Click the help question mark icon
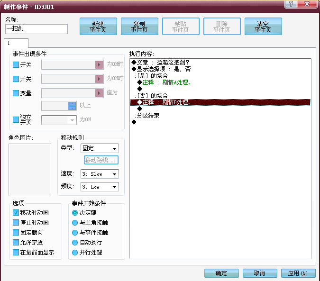320x281 pixels. 291,4
